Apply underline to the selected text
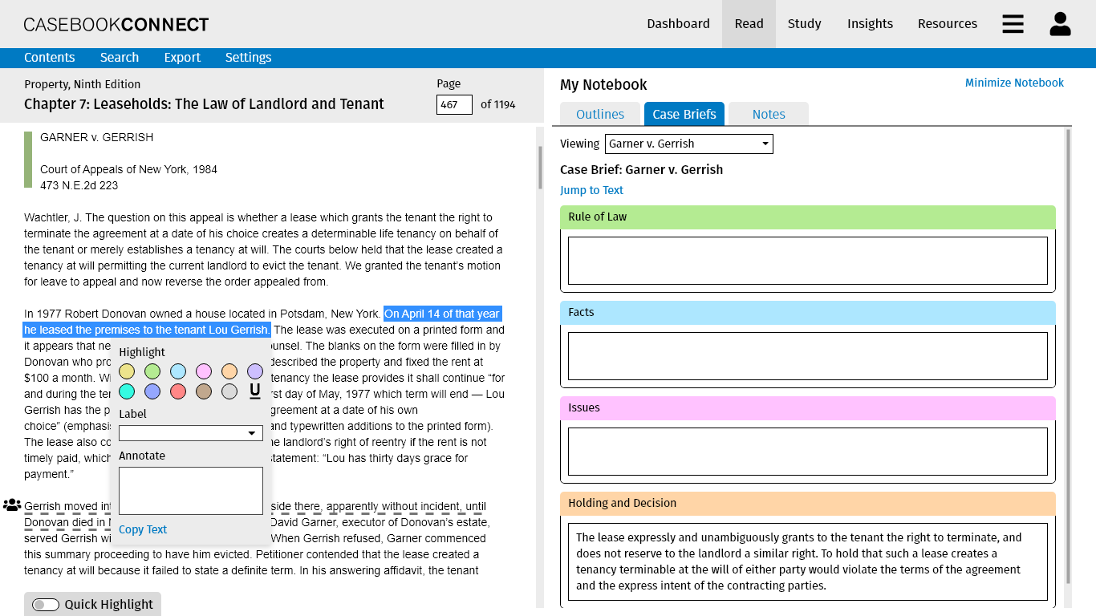 pyautogui.click(x=255, y=391)
